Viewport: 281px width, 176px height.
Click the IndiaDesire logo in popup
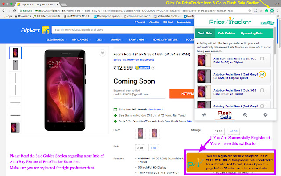tap(267, 22)
